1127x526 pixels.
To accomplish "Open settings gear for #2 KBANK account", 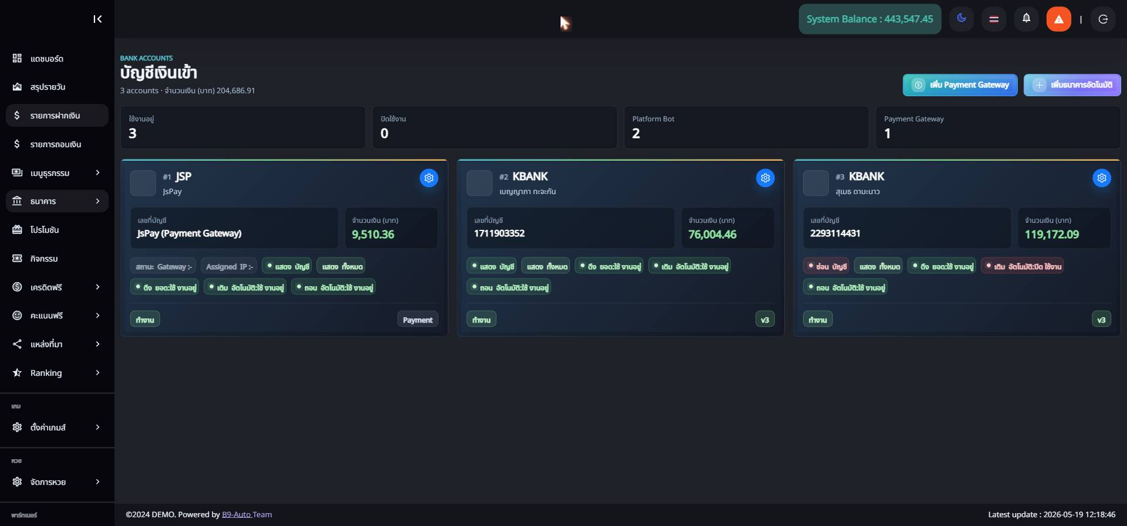I will coord(765,178).
